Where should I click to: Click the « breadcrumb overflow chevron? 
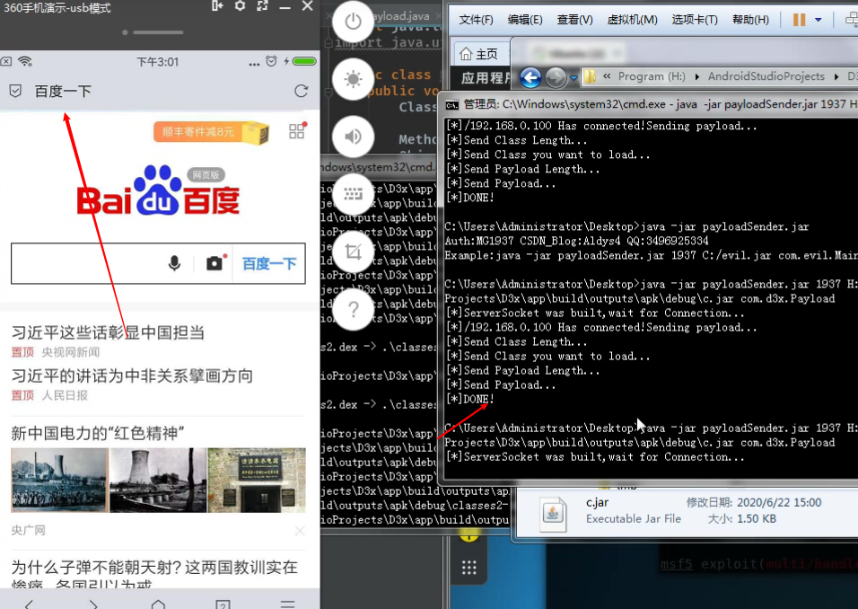click(607, 76)
